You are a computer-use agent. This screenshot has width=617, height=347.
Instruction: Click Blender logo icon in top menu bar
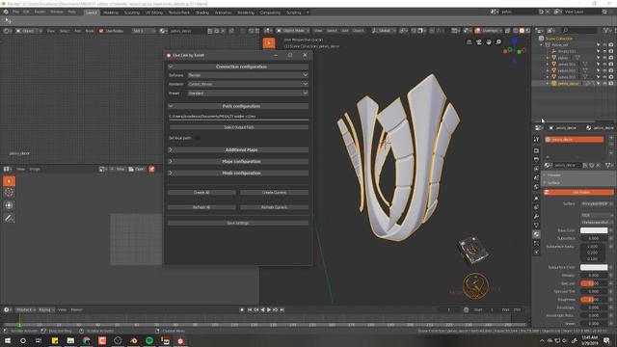6,13
